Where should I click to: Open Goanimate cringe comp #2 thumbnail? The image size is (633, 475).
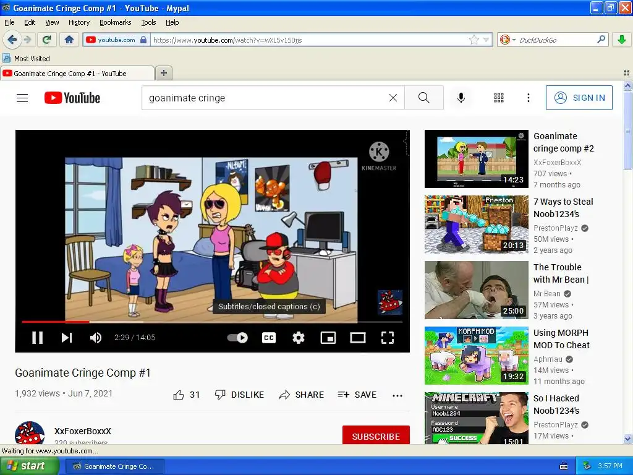(477, 159)
